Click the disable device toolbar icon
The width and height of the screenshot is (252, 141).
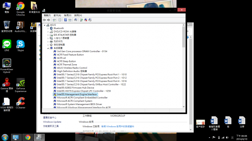click(x=90, y=20)
